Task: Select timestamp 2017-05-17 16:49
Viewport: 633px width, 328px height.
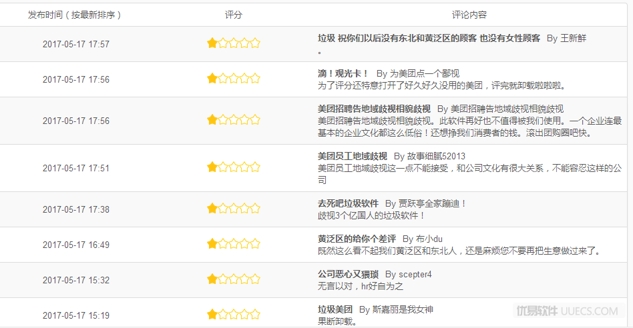Action: pyautogui.click(x=76, y=245)
